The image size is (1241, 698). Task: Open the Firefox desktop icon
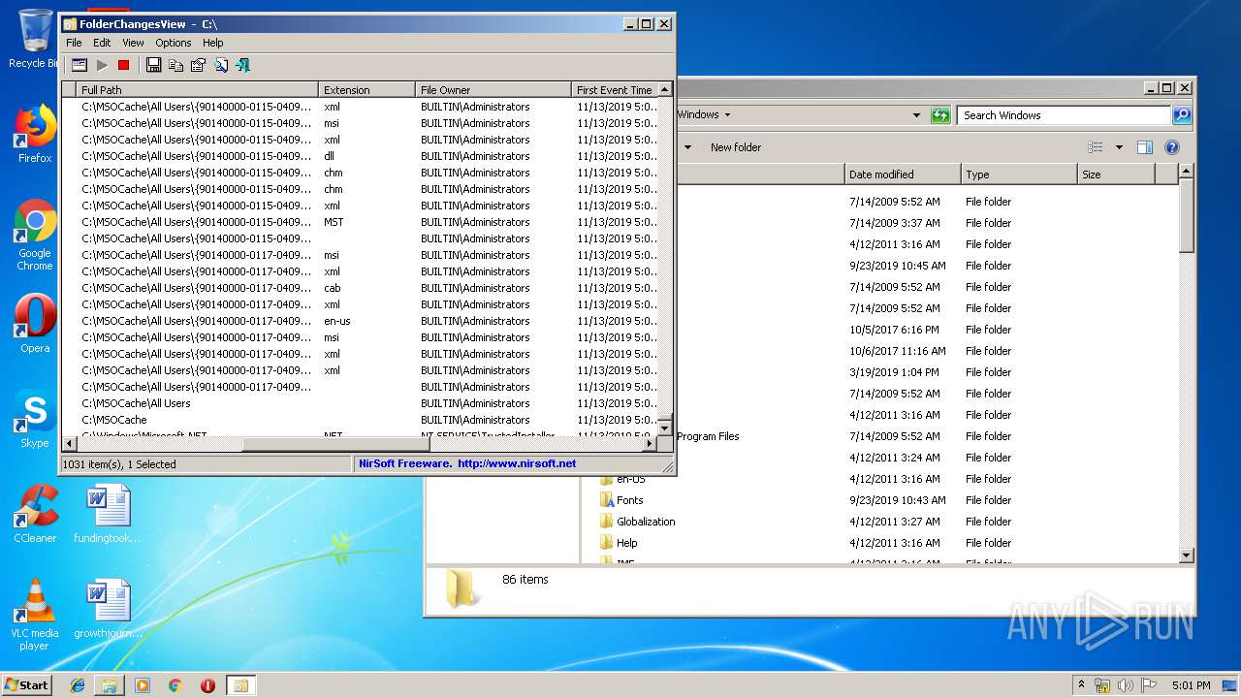click(x=35, y=134)
